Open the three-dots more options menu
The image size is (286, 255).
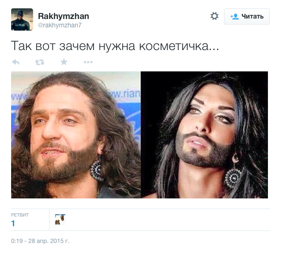(x=88, y=62)
